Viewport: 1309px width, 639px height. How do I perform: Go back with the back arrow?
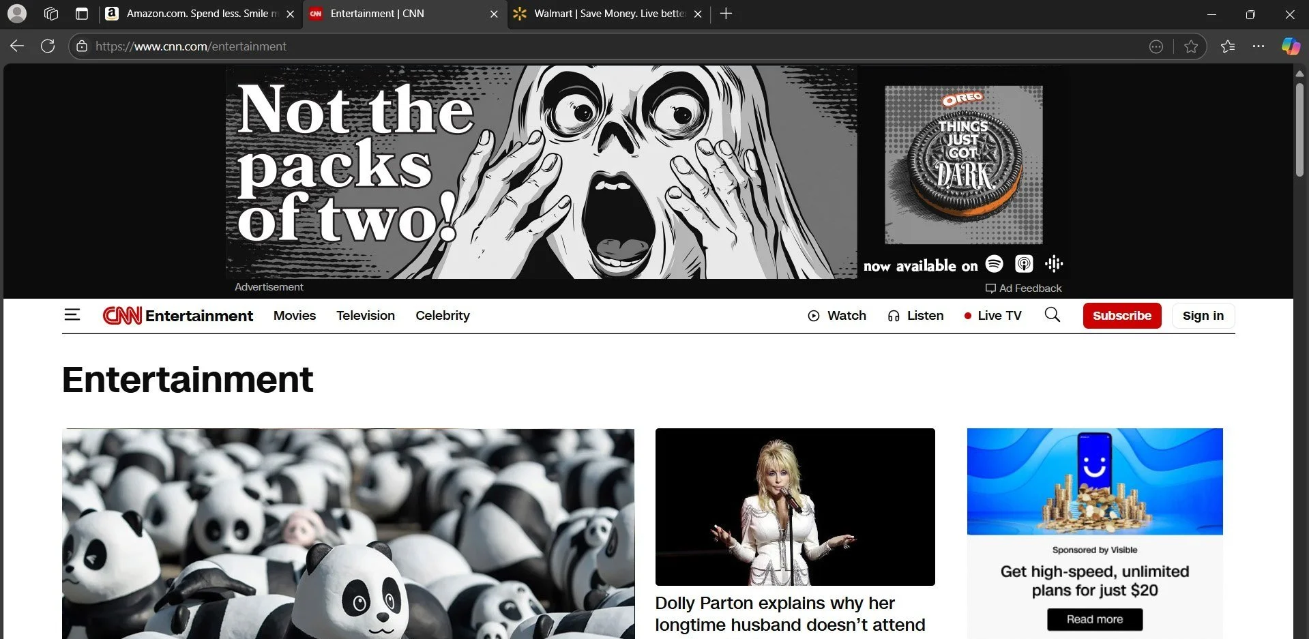[x=17, y=46]
